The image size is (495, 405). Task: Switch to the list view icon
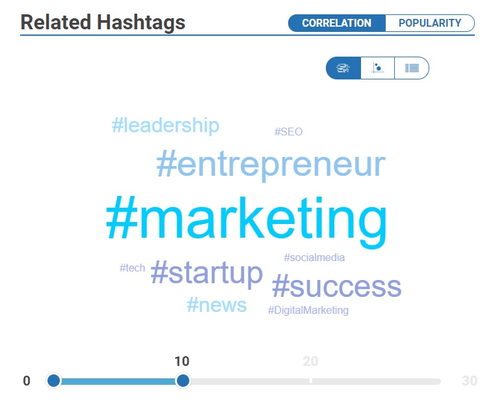tap(412, 68)
